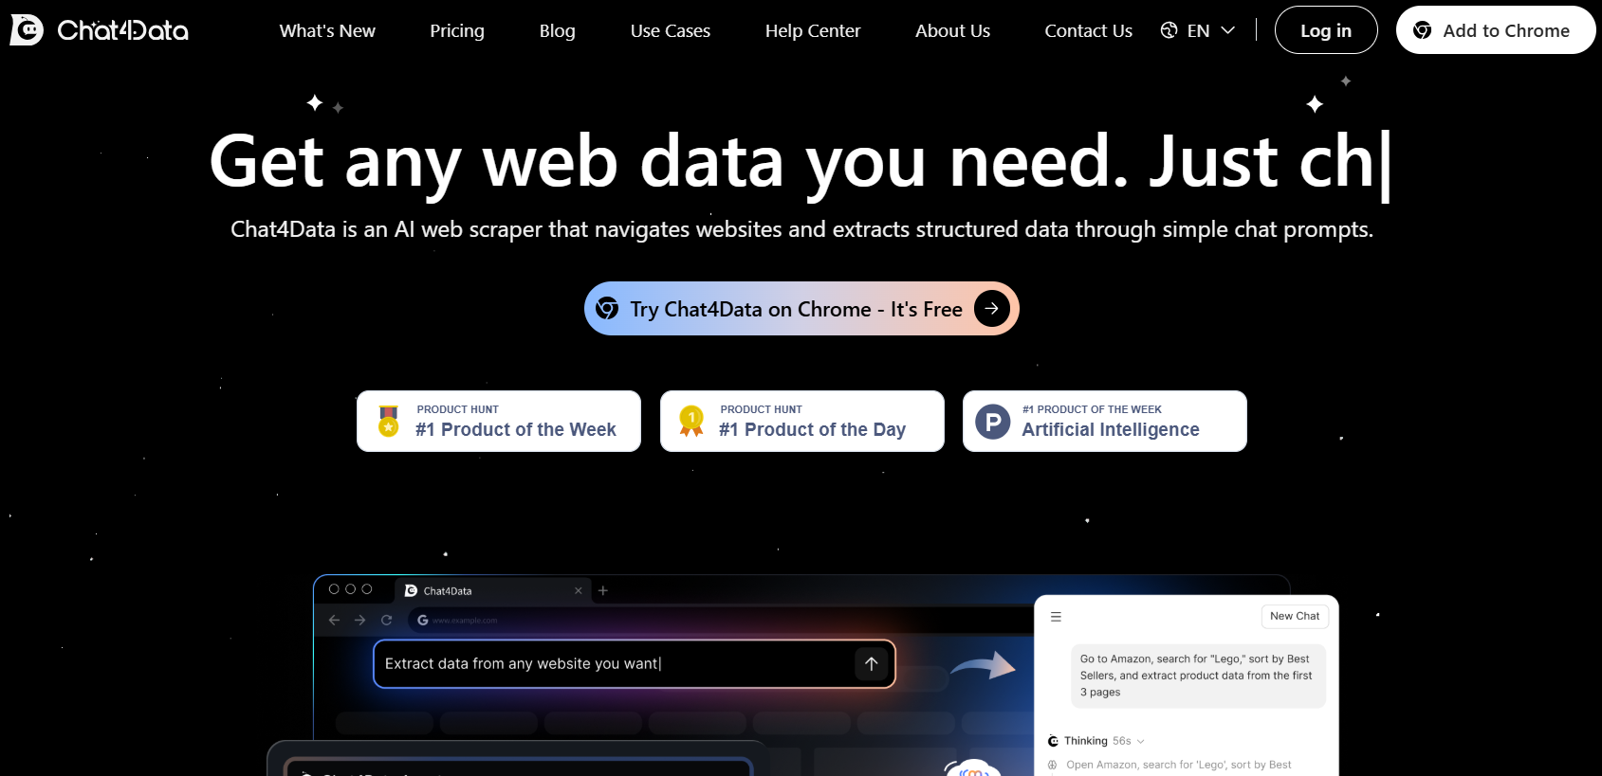This screenshot has width=1602, height=776.
Task: Click Add to Chrome button
Action: tap(1496, 30)
